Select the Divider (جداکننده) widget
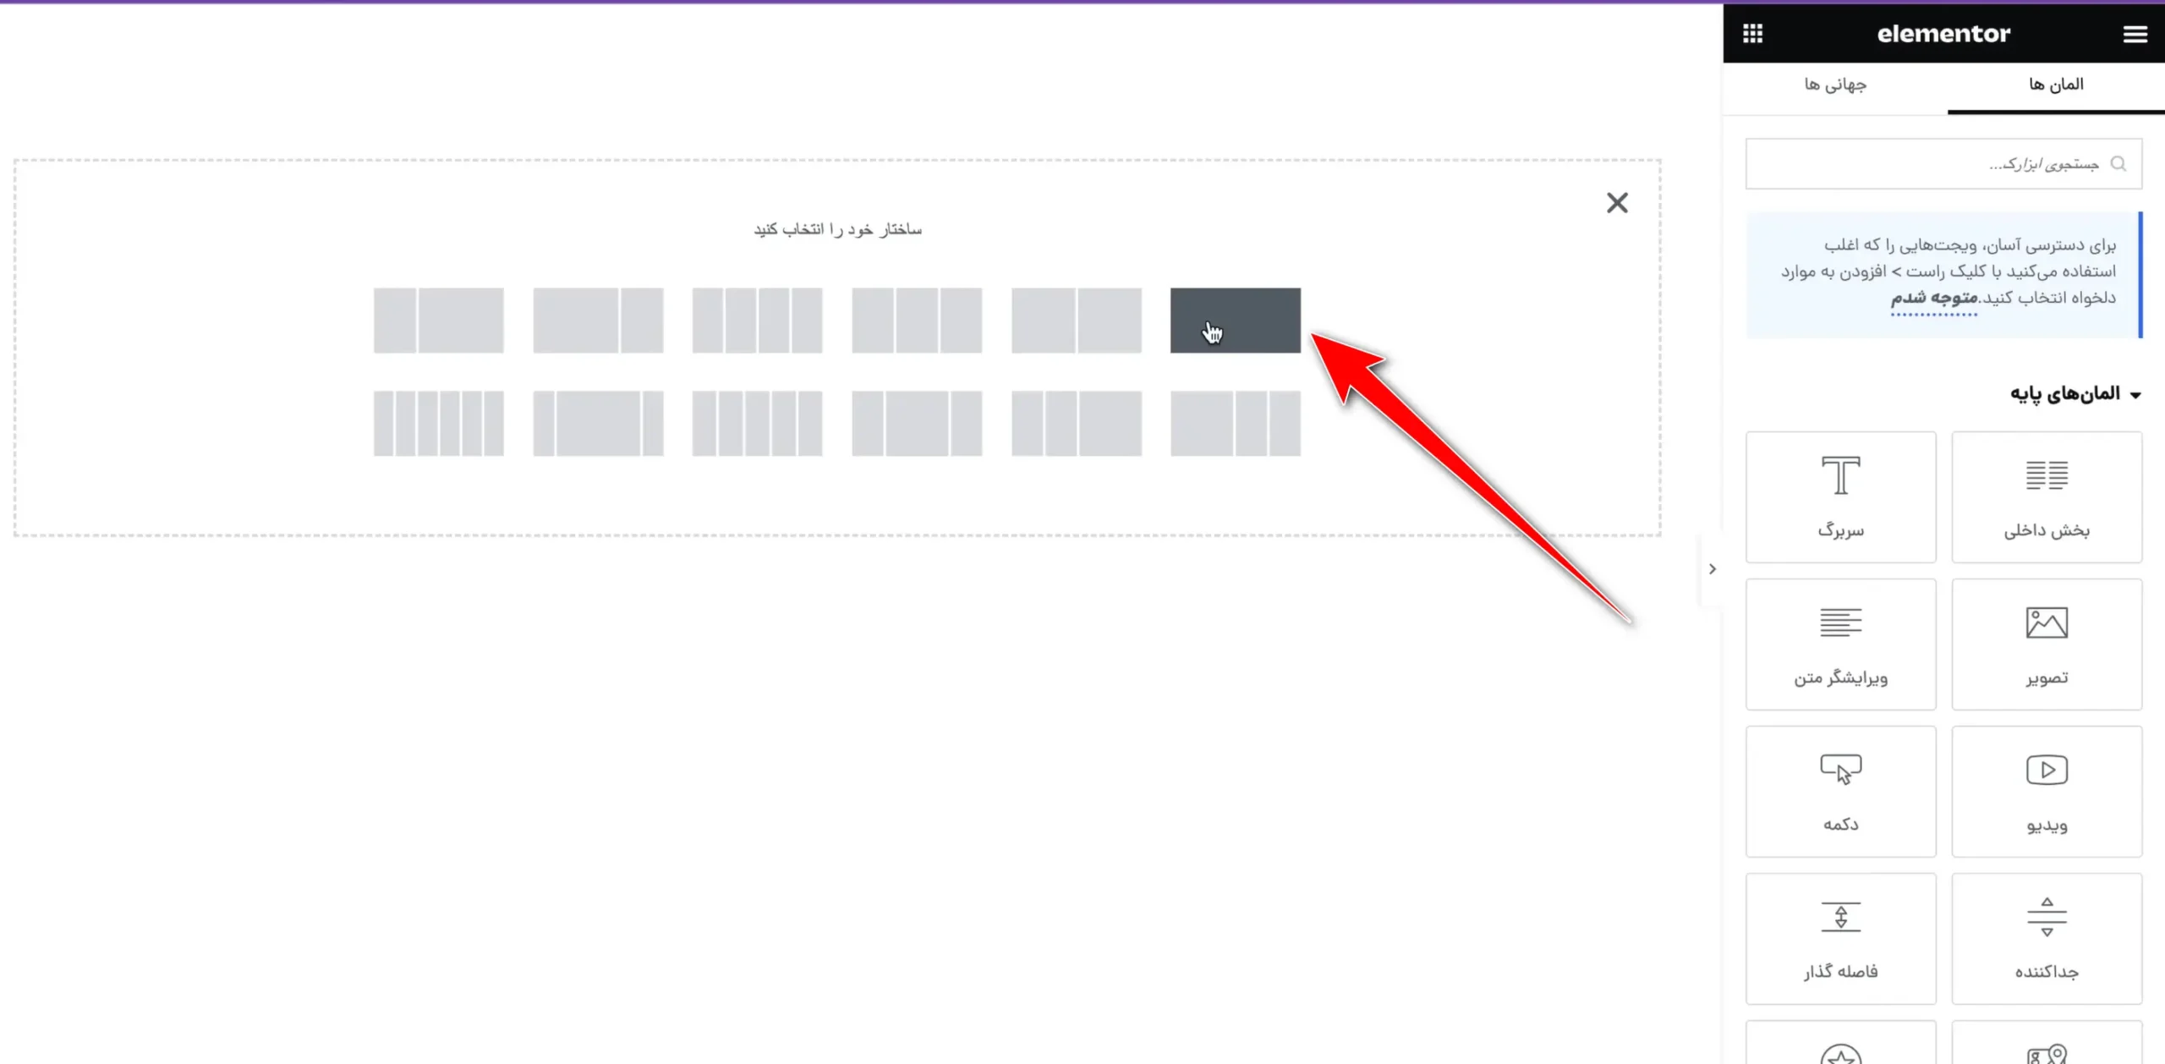Screen dimensions: 2165x1064 pos(2047,939)
